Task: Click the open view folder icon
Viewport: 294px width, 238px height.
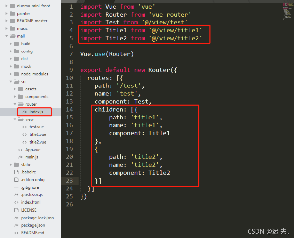Action: 21,119
